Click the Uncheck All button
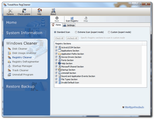 point(72,38)
